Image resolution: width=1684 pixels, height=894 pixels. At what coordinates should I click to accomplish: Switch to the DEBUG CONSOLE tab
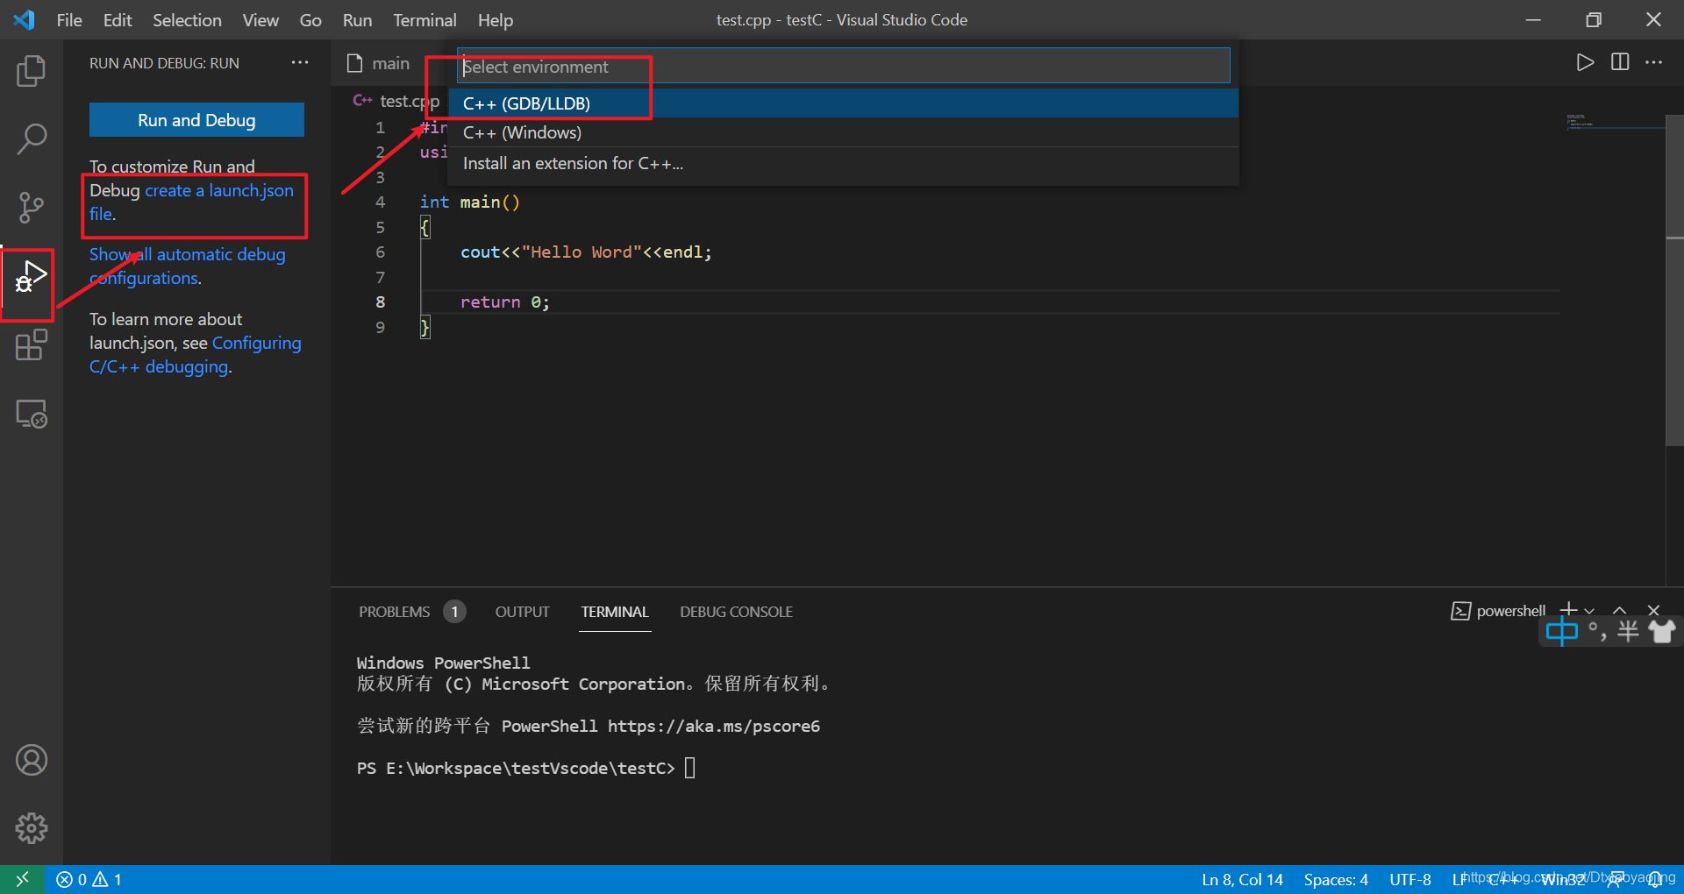737,612
